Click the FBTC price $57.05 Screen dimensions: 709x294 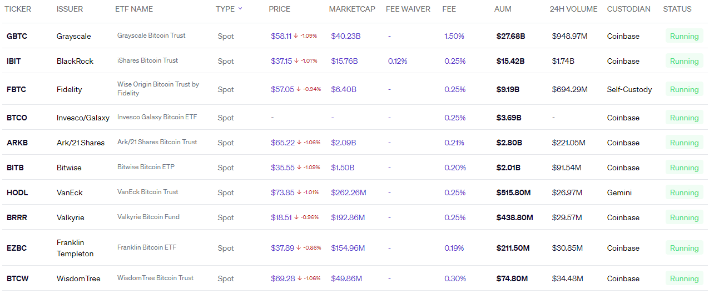pyautogui.click(x=282, y=89)
